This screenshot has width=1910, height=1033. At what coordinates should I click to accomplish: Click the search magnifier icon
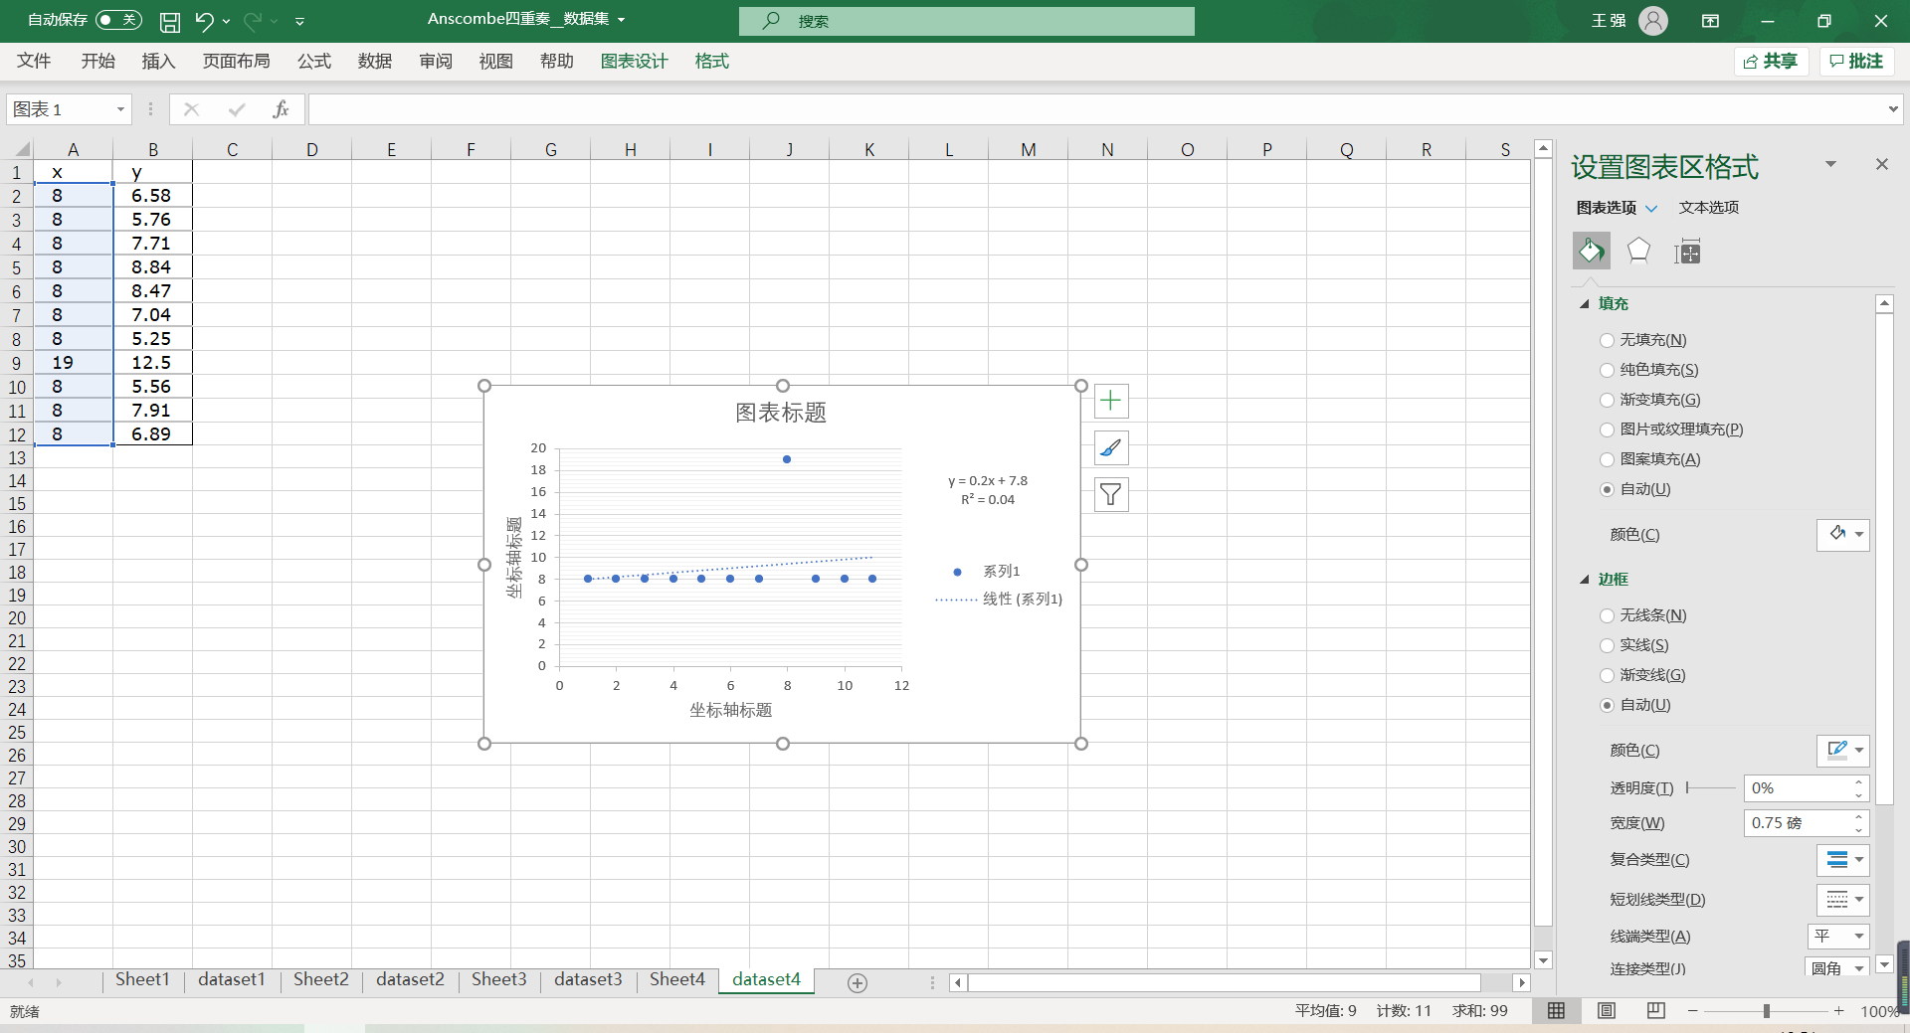coord(771,21)
